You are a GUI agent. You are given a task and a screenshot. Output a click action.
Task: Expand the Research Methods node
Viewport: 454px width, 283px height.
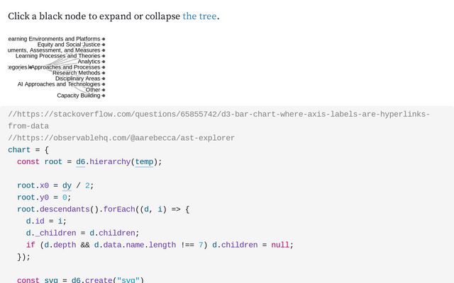coord(104,73)
